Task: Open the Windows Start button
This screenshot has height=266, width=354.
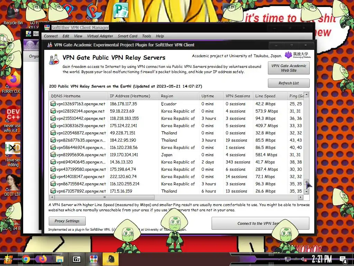Action: click(x=8, y=259)
